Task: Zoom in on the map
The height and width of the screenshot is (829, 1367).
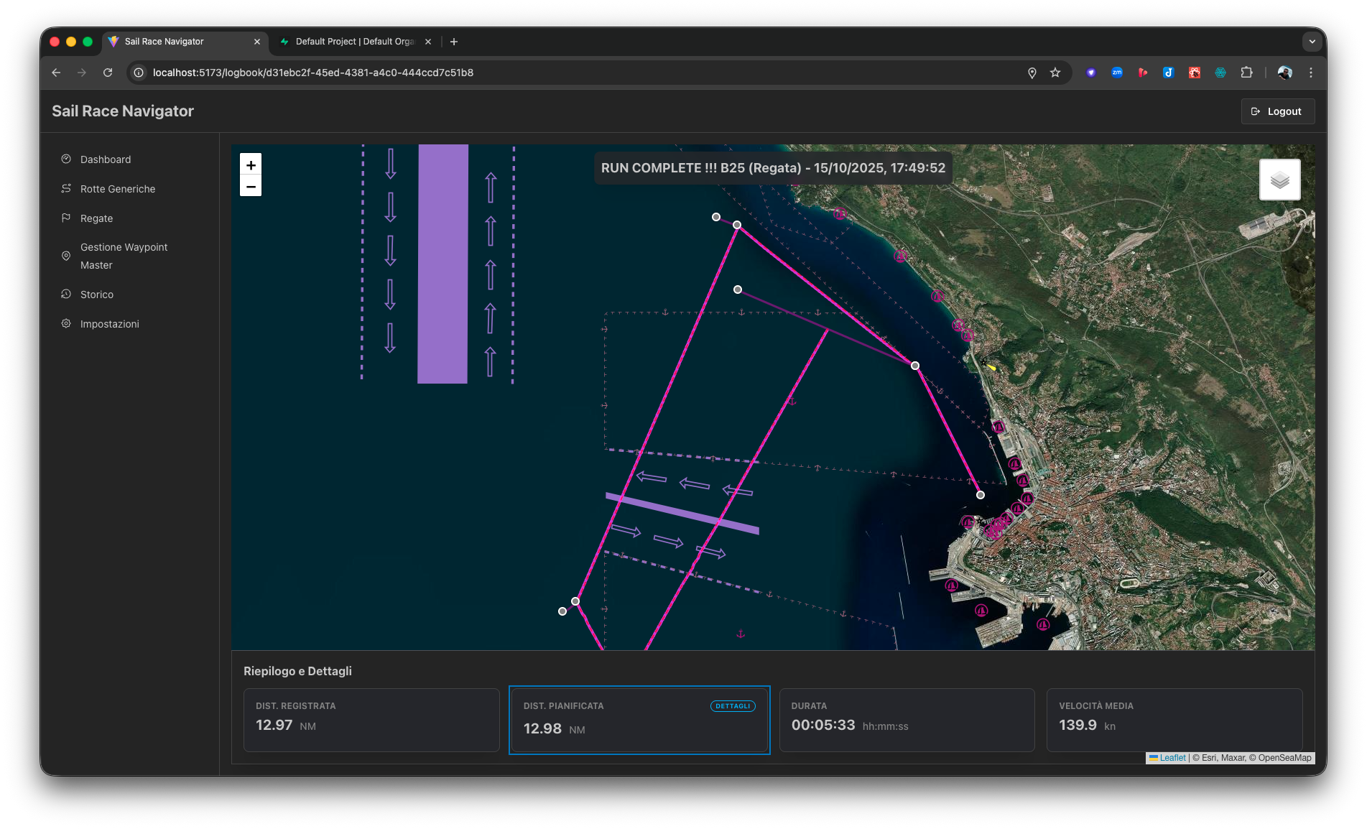Action: pos(251,165)
